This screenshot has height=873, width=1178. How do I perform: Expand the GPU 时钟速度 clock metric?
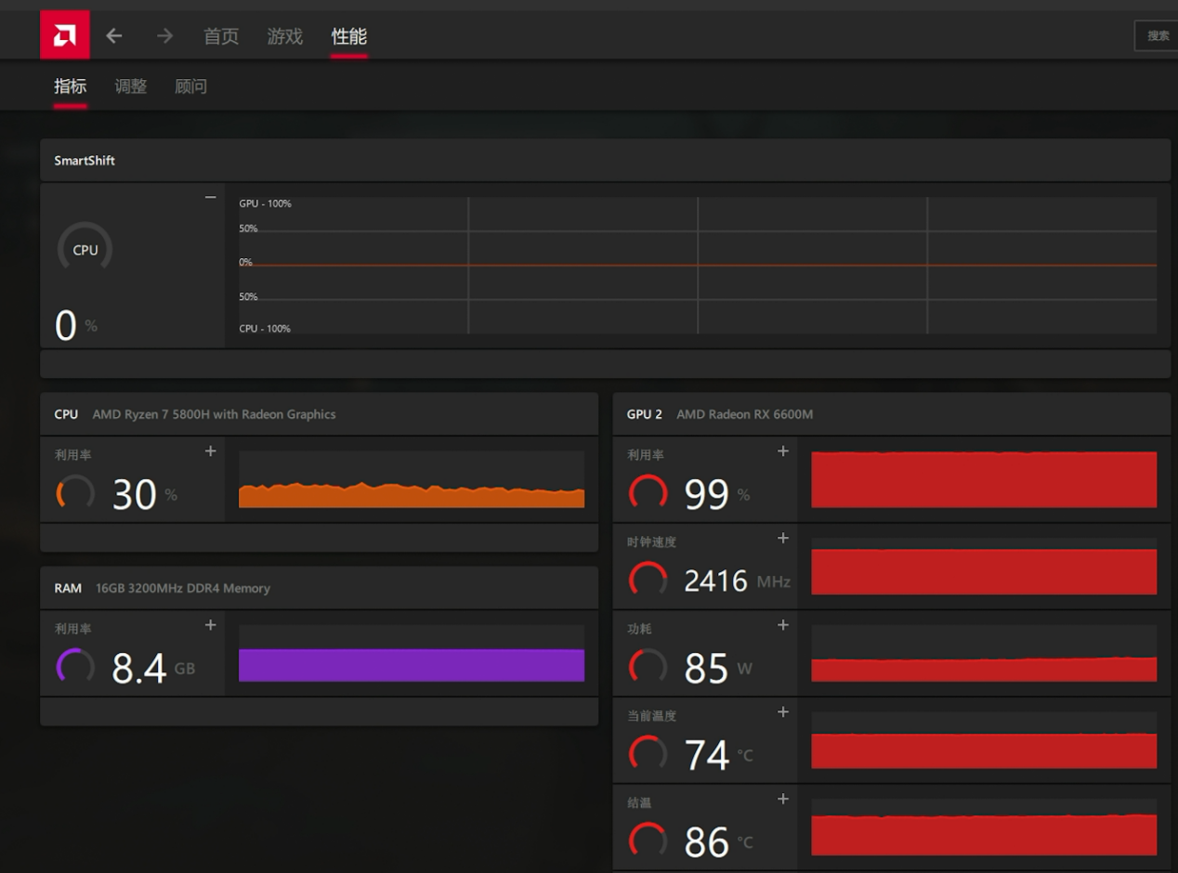point(783,539)
